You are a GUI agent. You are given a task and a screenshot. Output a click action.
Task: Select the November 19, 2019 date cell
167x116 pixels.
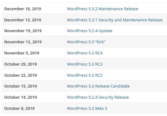tap(33, 31)
